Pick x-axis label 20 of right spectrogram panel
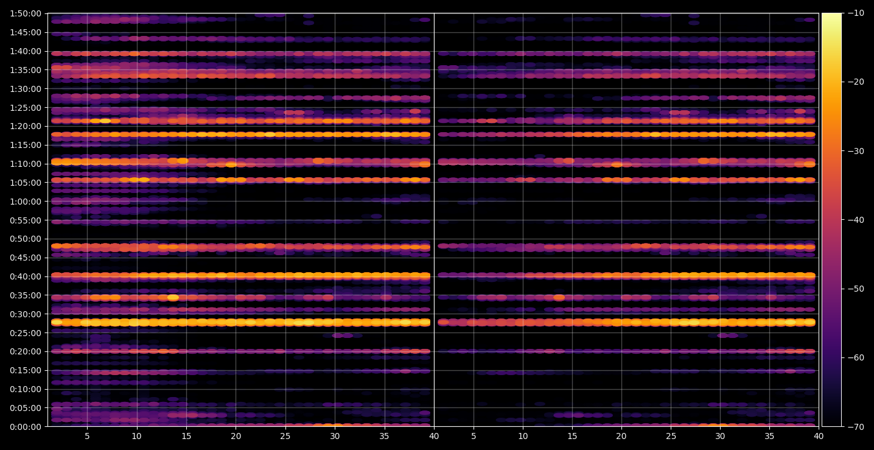 tap(621, 436)
